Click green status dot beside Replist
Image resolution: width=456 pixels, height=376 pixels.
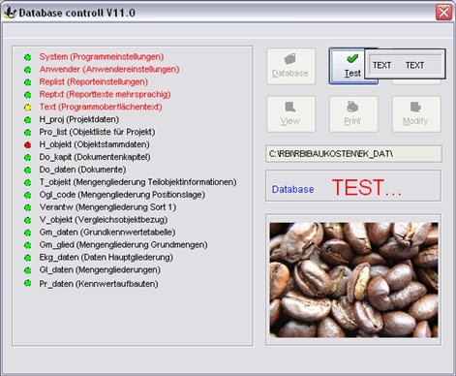(28, 82)
